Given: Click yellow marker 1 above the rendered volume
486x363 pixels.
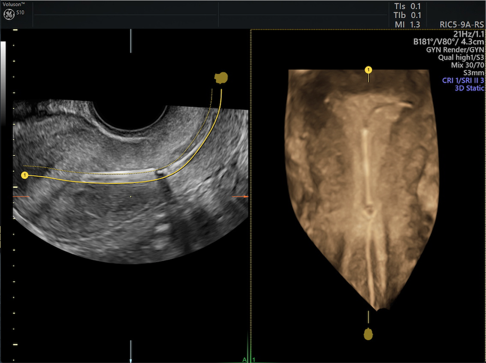Looking at the screenshot, I should (368, 70).
